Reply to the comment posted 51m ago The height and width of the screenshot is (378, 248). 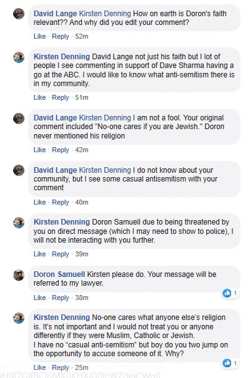coord(61,98)
